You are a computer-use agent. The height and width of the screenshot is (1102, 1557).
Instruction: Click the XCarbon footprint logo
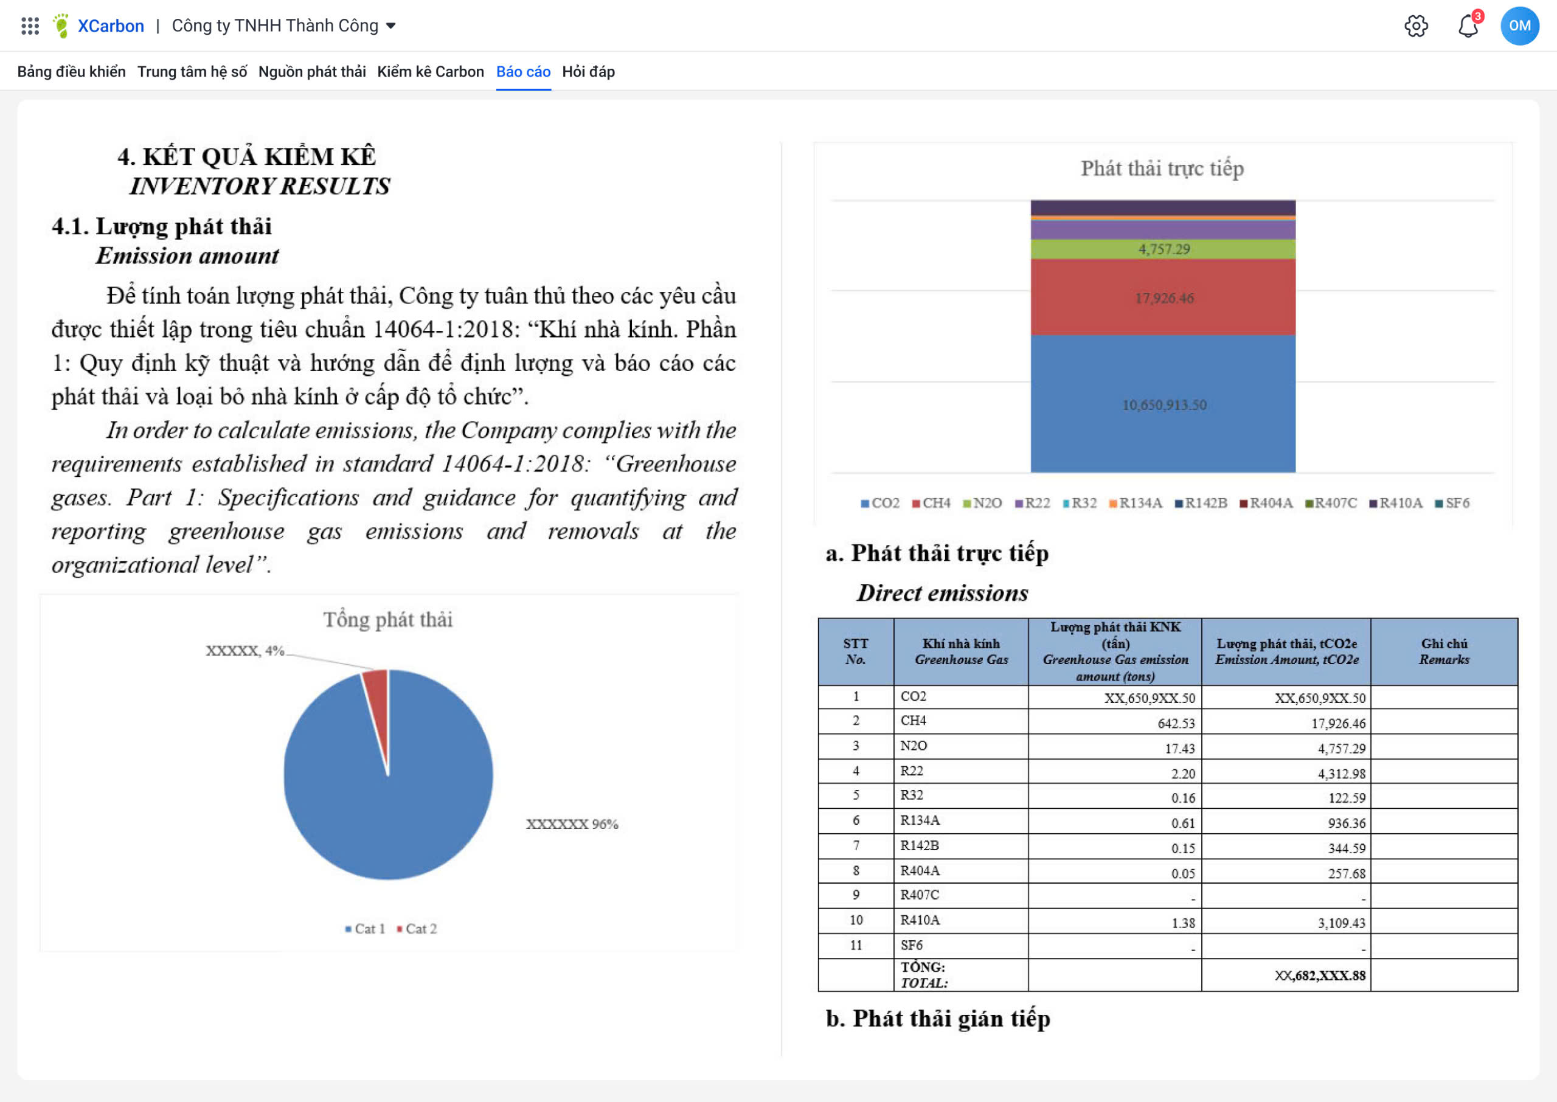coord(61,26)
